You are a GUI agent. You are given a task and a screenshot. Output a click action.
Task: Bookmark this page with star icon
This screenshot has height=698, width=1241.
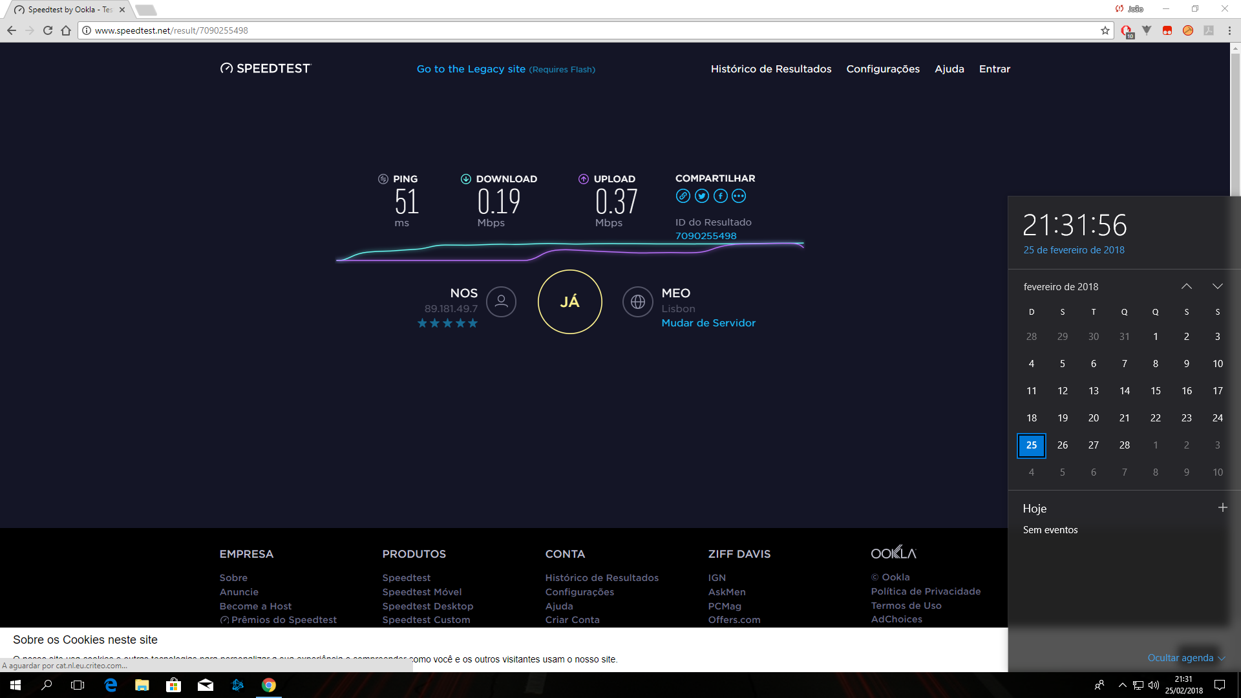pos(1105,30)
